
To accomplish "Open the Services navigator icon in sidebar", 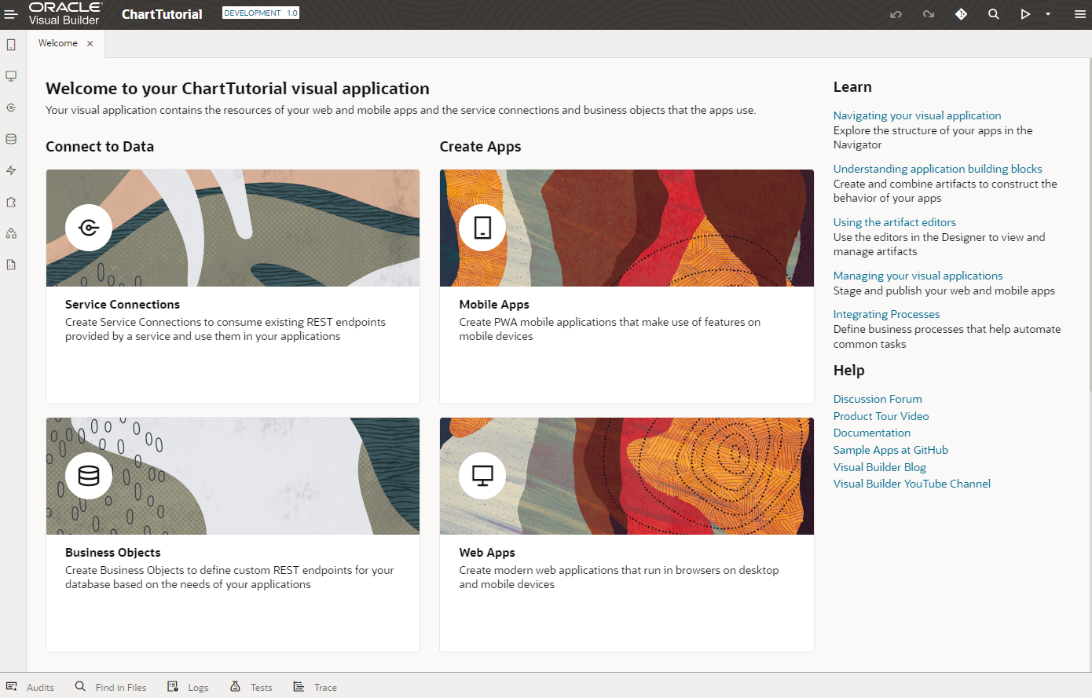I will (11, 108).
